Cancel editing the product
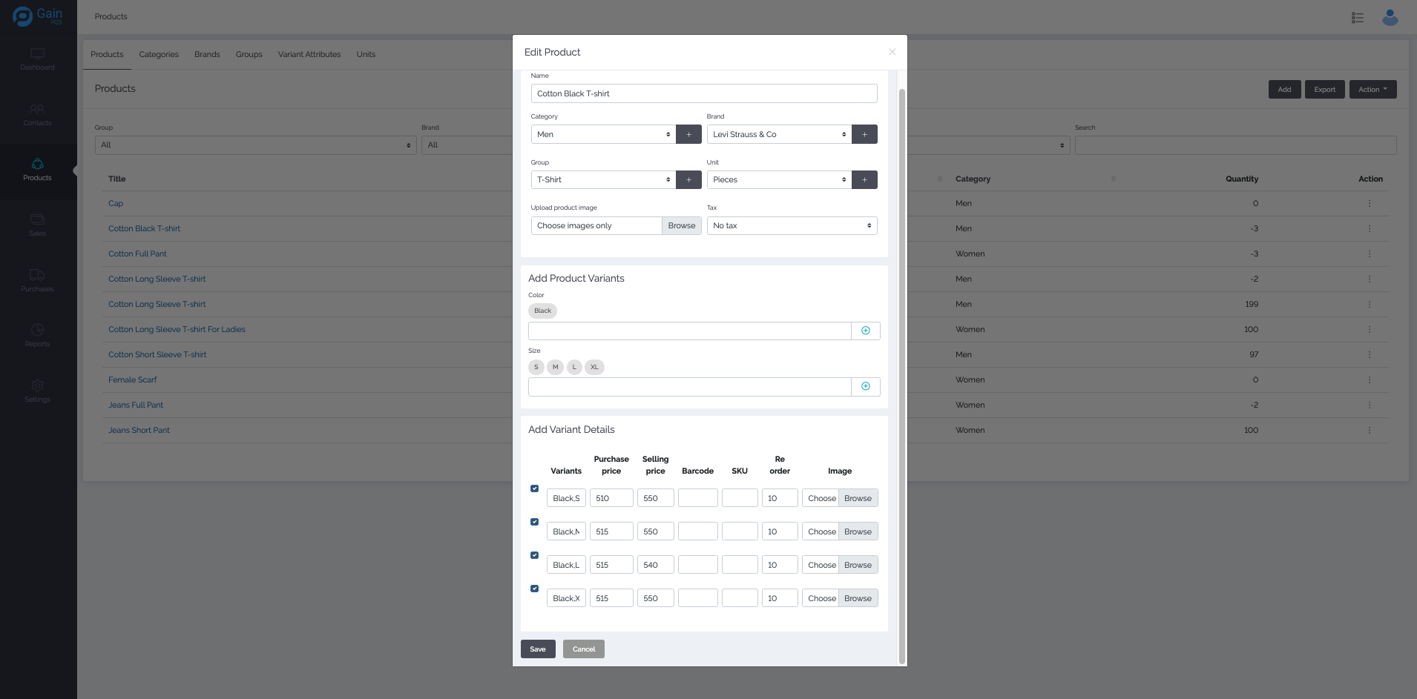Viewport: 1417px width, 699px height. click(x=583, y=649)
